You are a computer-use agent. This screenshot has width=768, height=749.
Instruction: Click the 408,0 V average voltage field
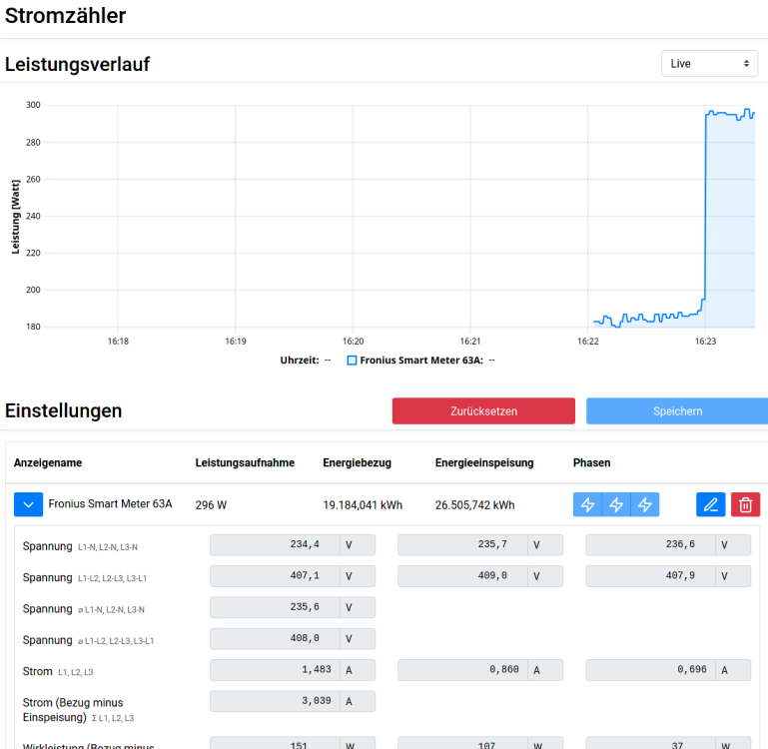click(x=275, y=639)
